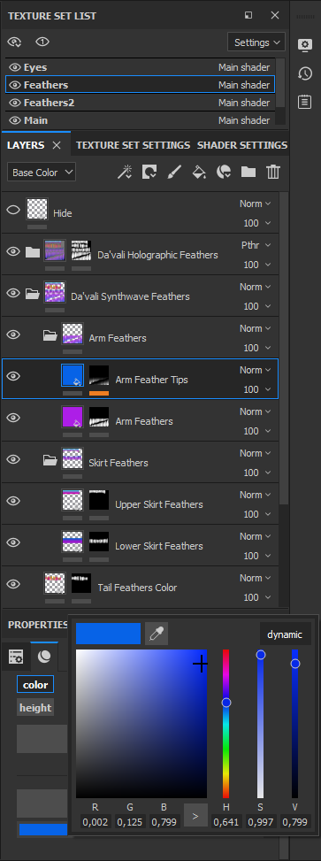
Task: Click the base color swatch bar in Properties
Action: (x=42, y=829)
